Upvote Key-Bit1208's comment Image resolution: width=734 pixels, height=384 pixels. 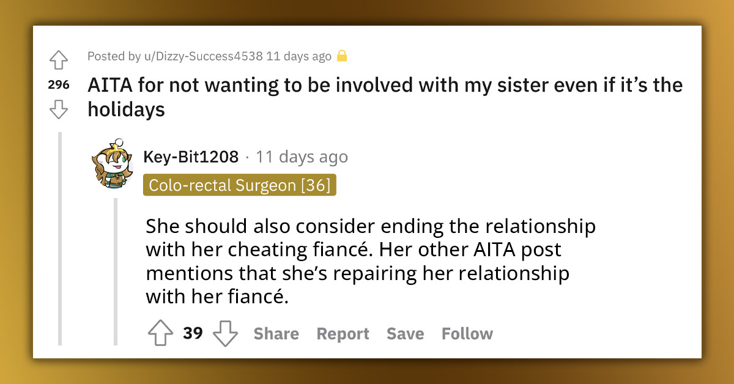[x=161, y=333]
